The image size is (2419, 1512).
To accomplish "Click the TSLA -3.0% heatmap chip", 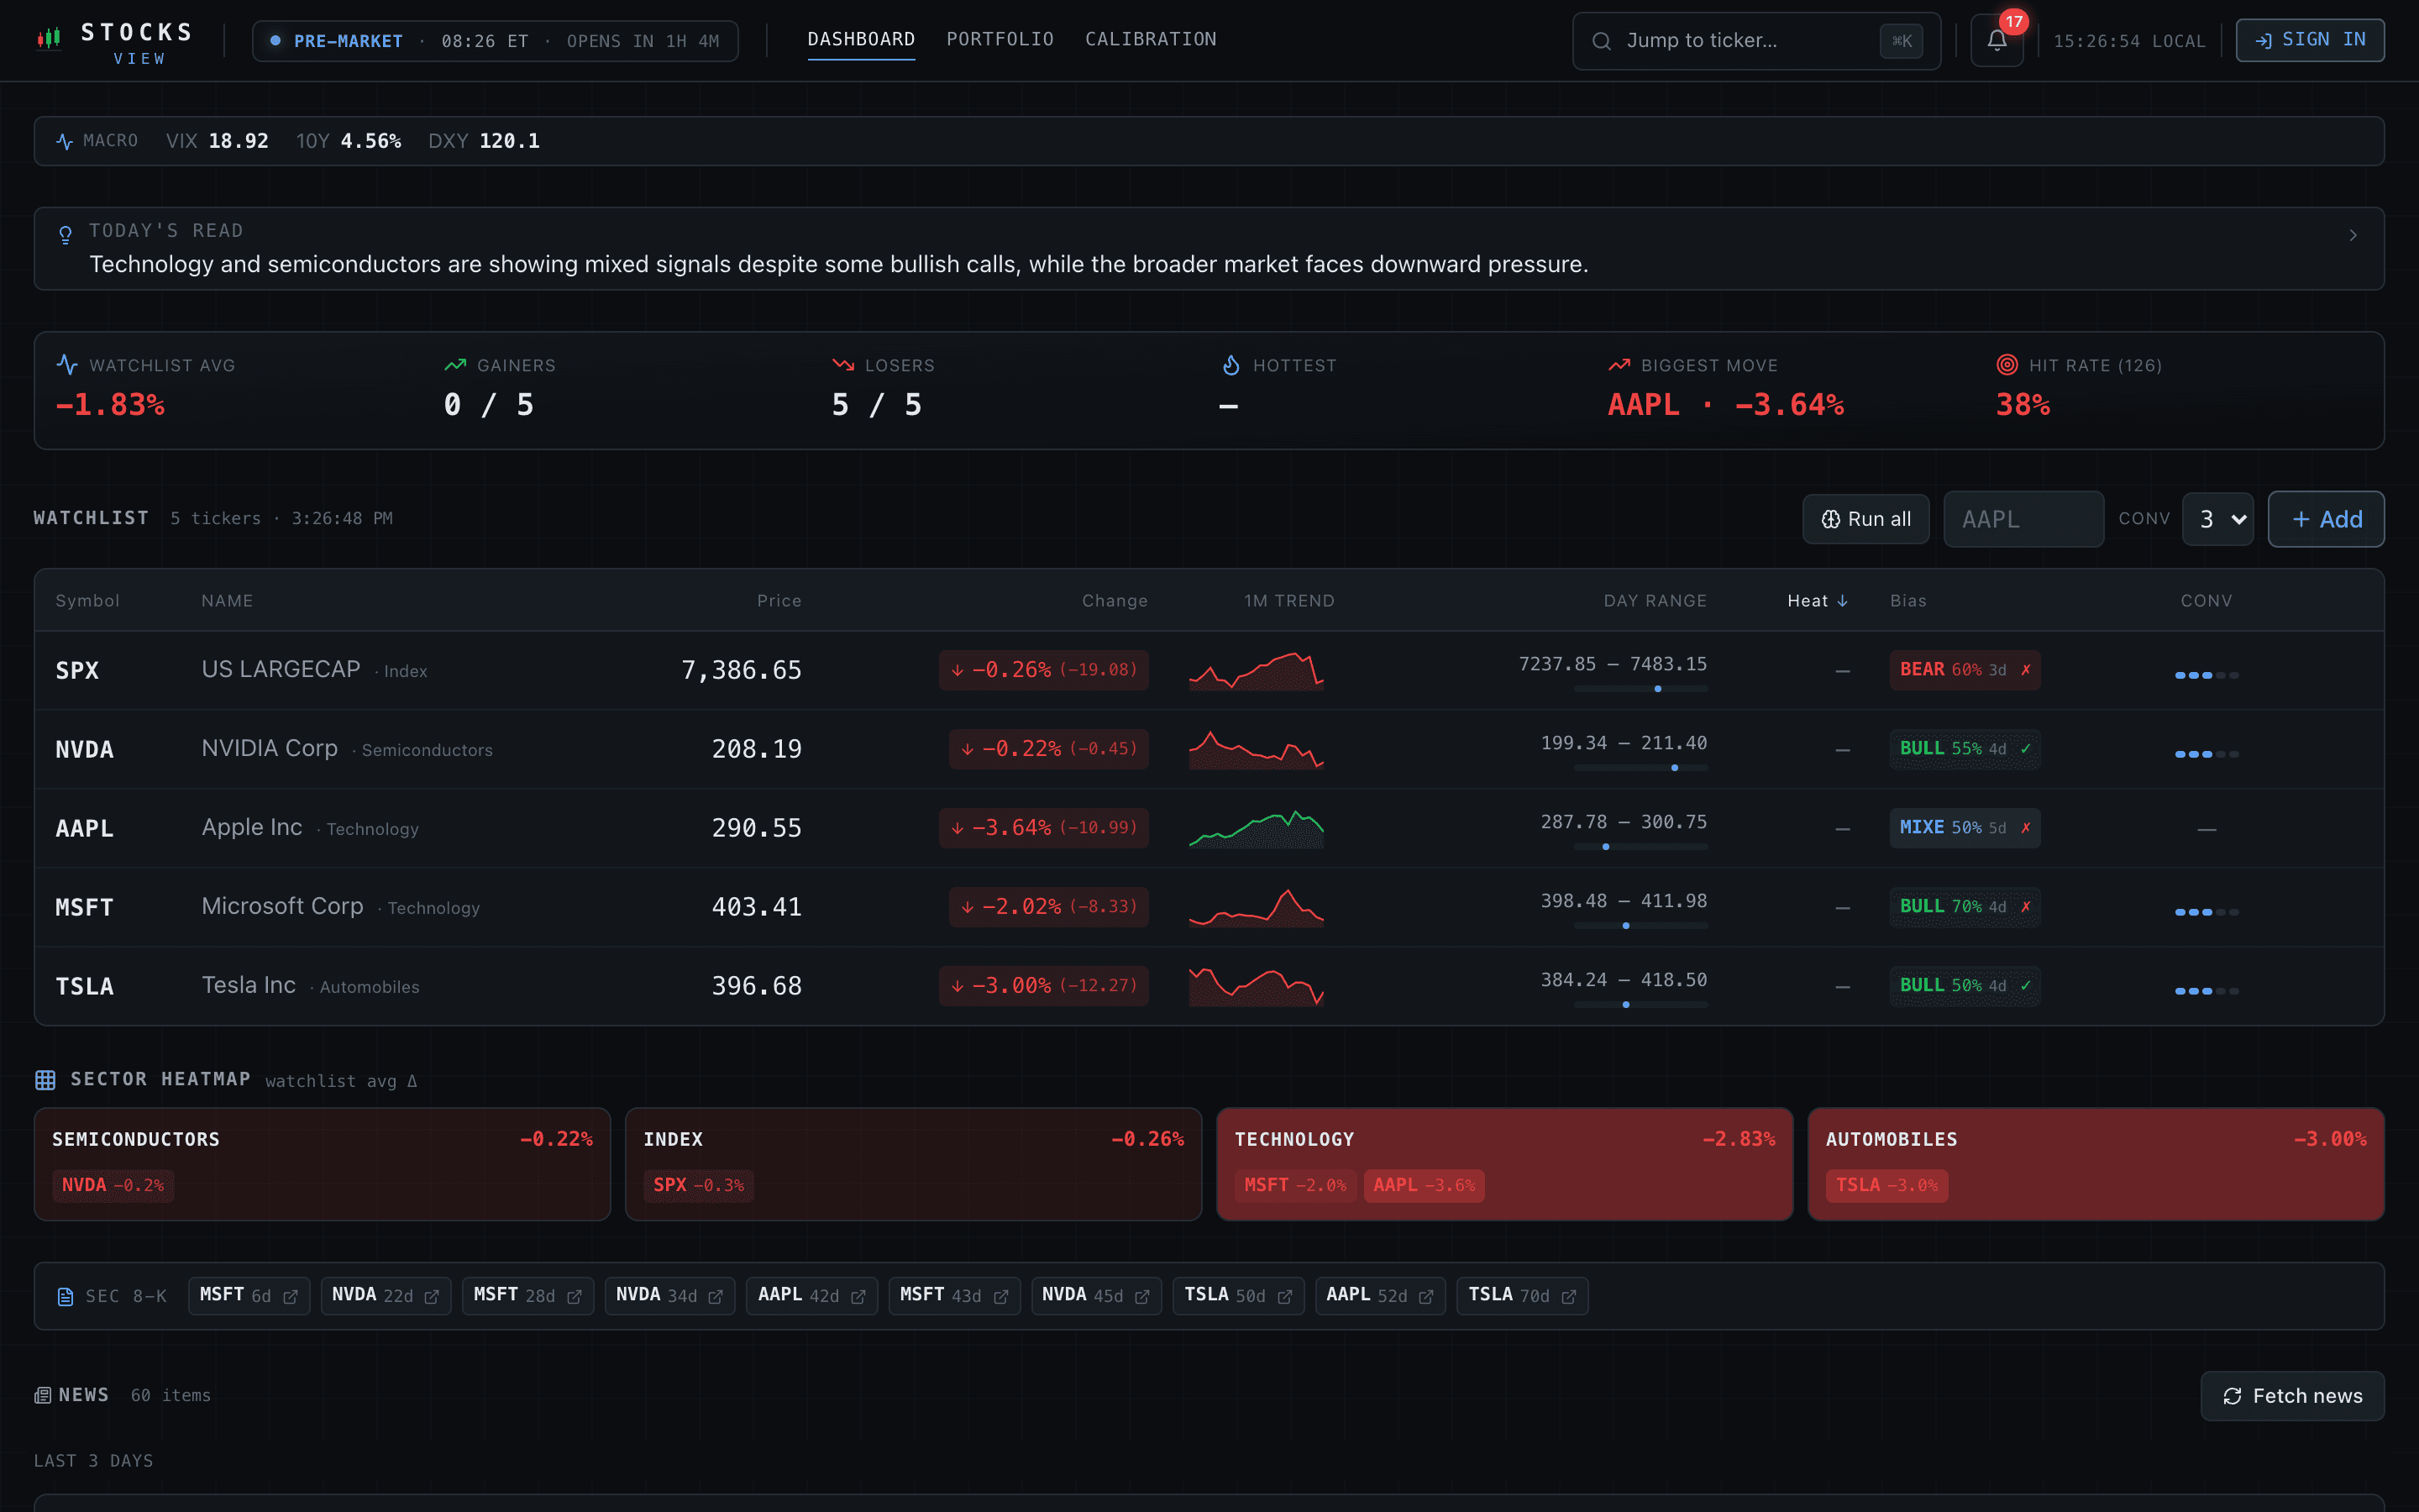I will (x=1887, y=1186).
